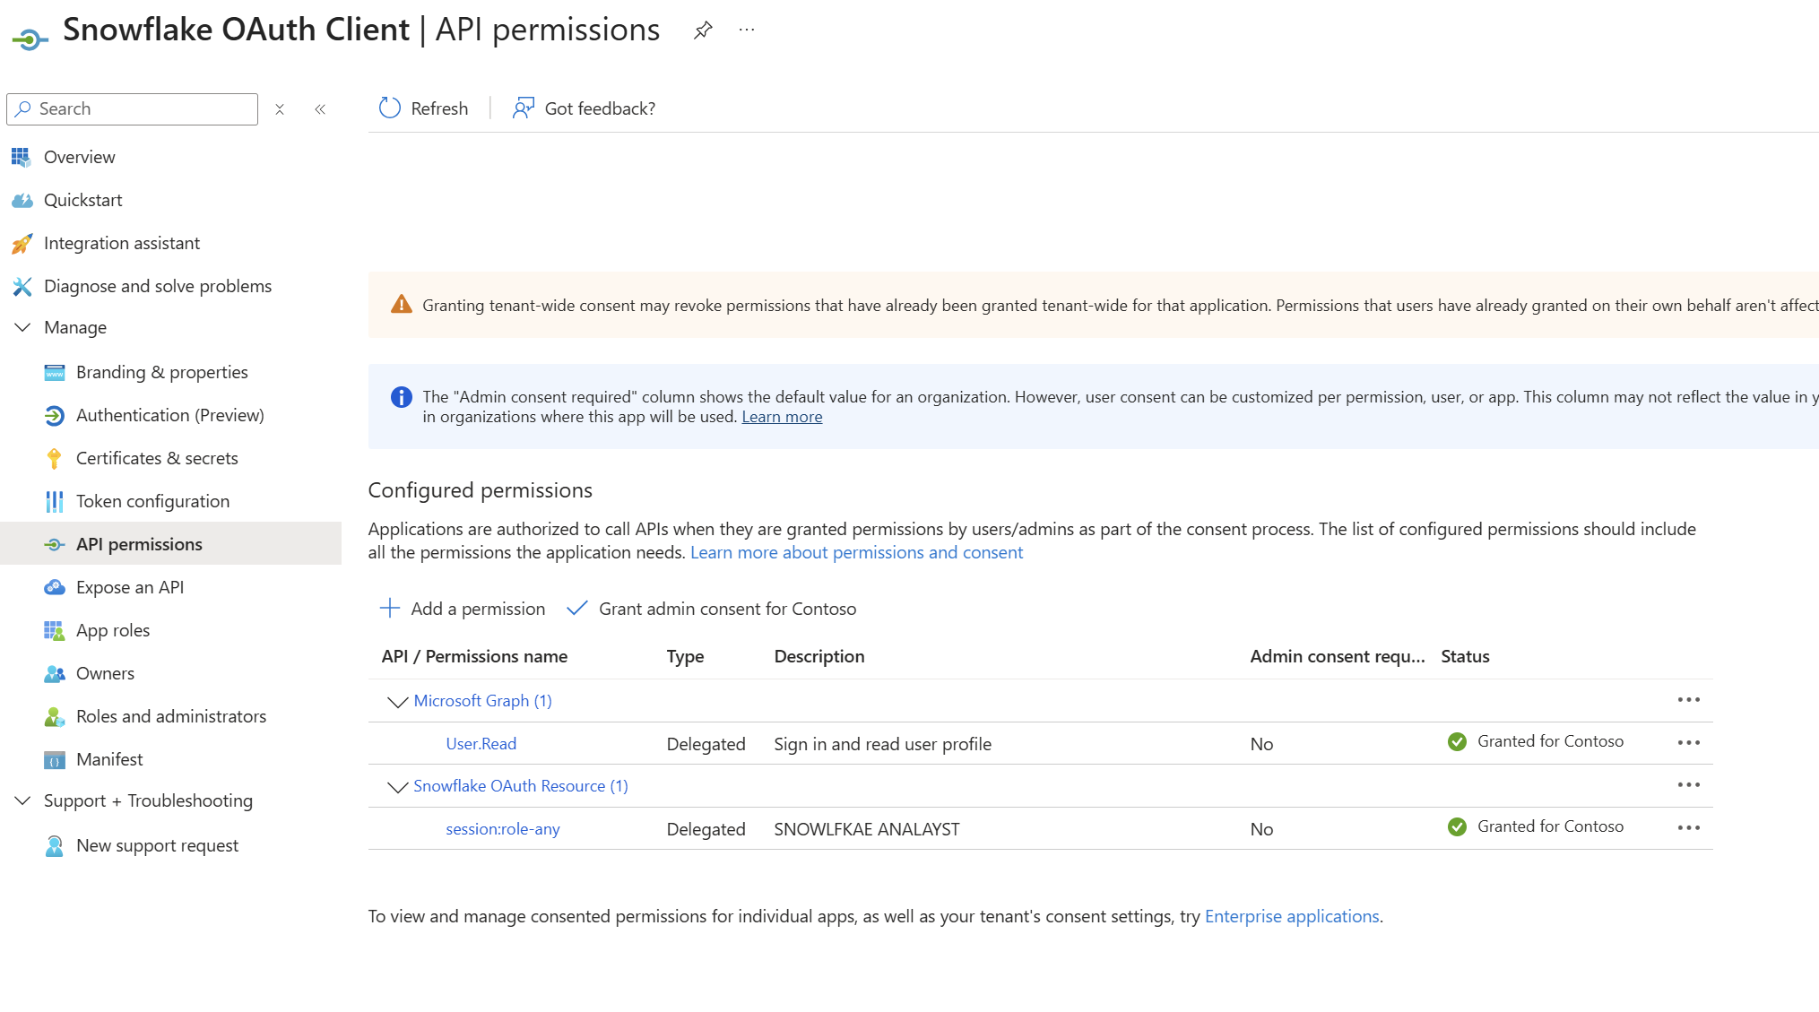Click the Manifest icon
Image resolution: width=1819 pixels, height=1012 pixels.
[55, 759]
